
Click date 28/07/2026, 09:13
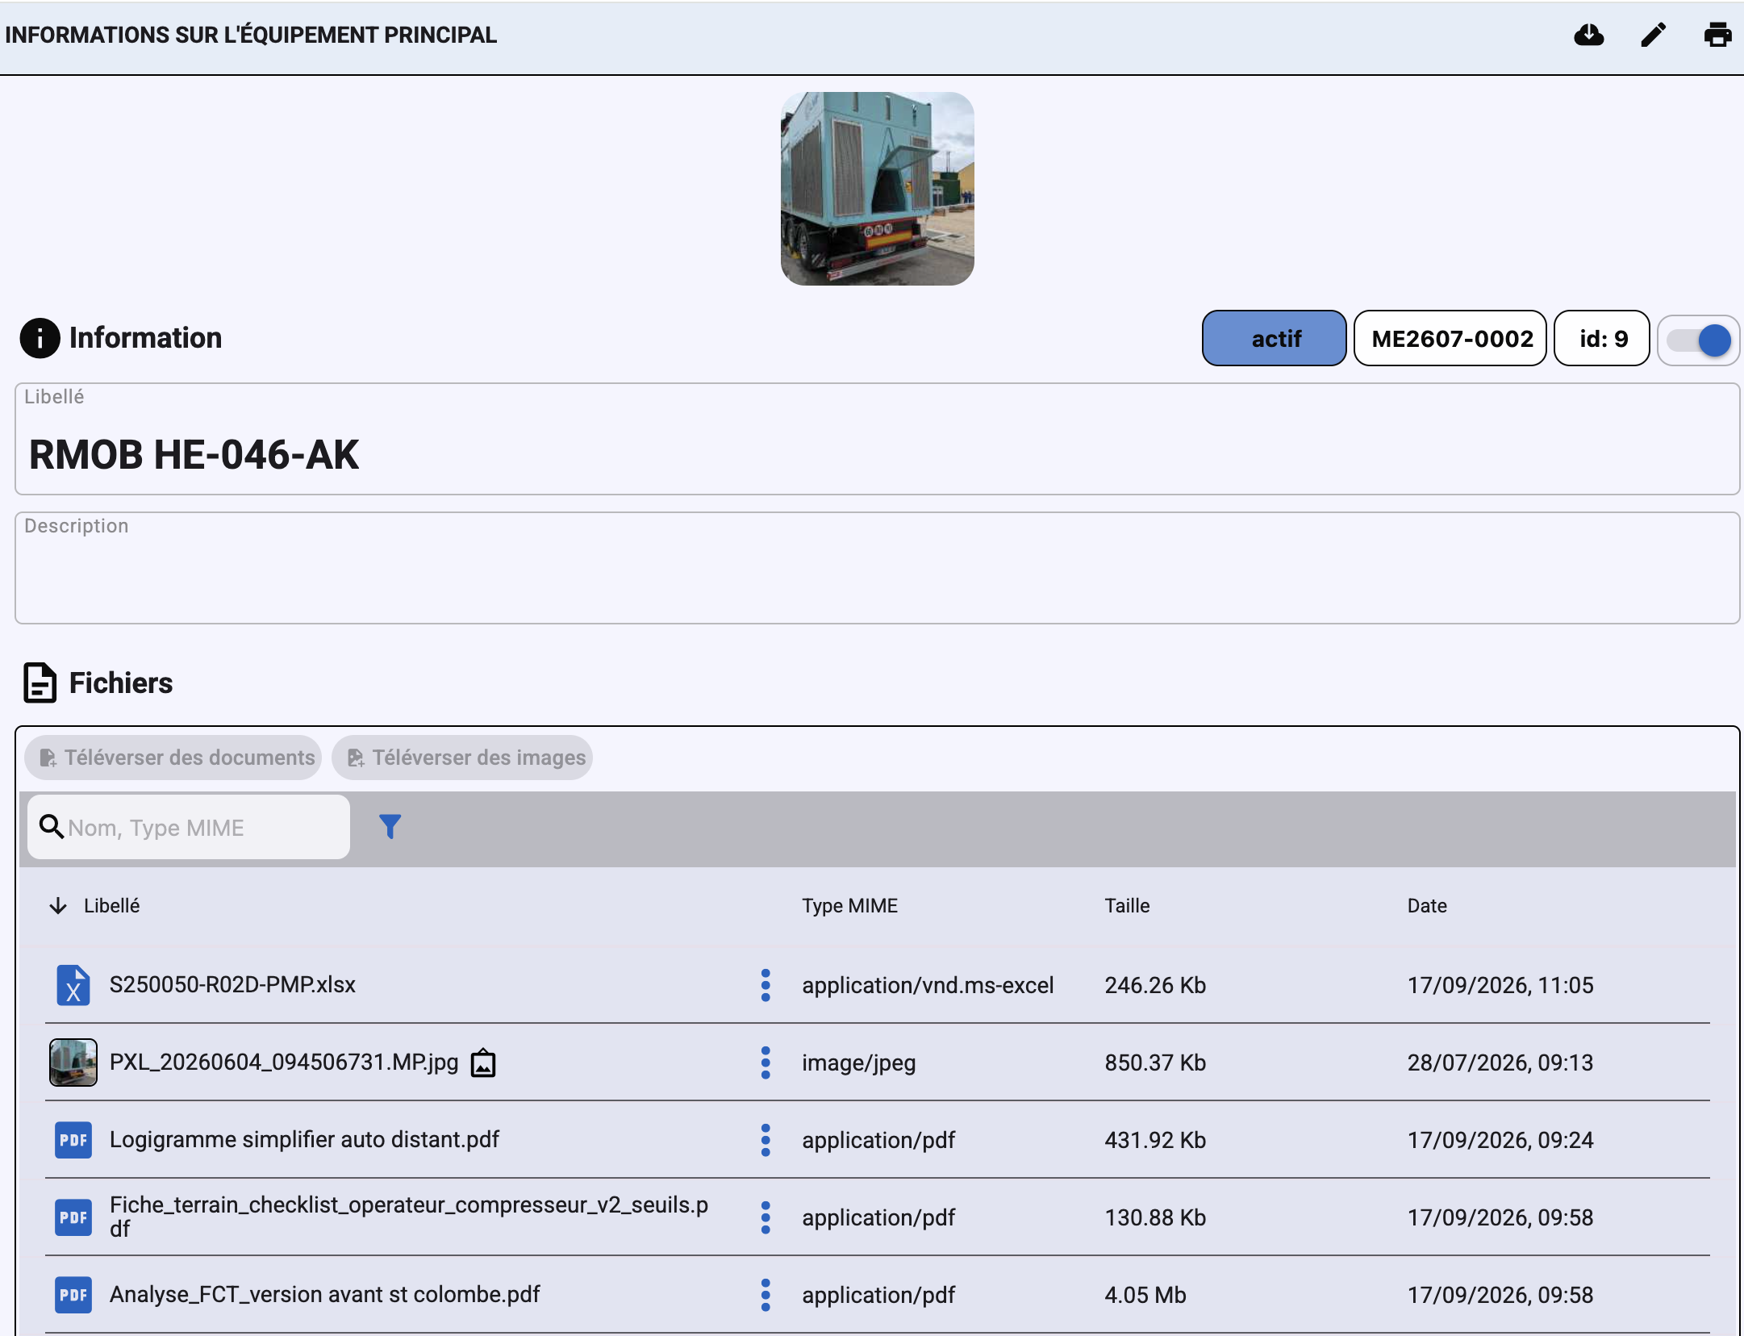(1500, 1063)
